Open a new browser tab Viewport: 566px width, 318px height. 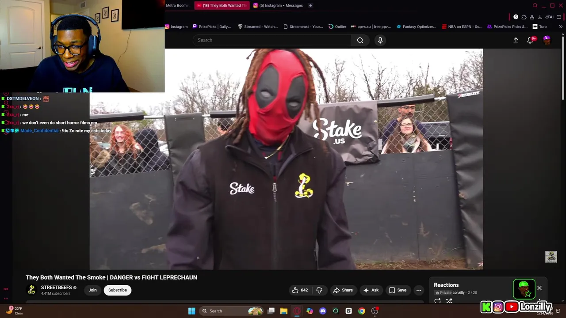pos(310,5)
